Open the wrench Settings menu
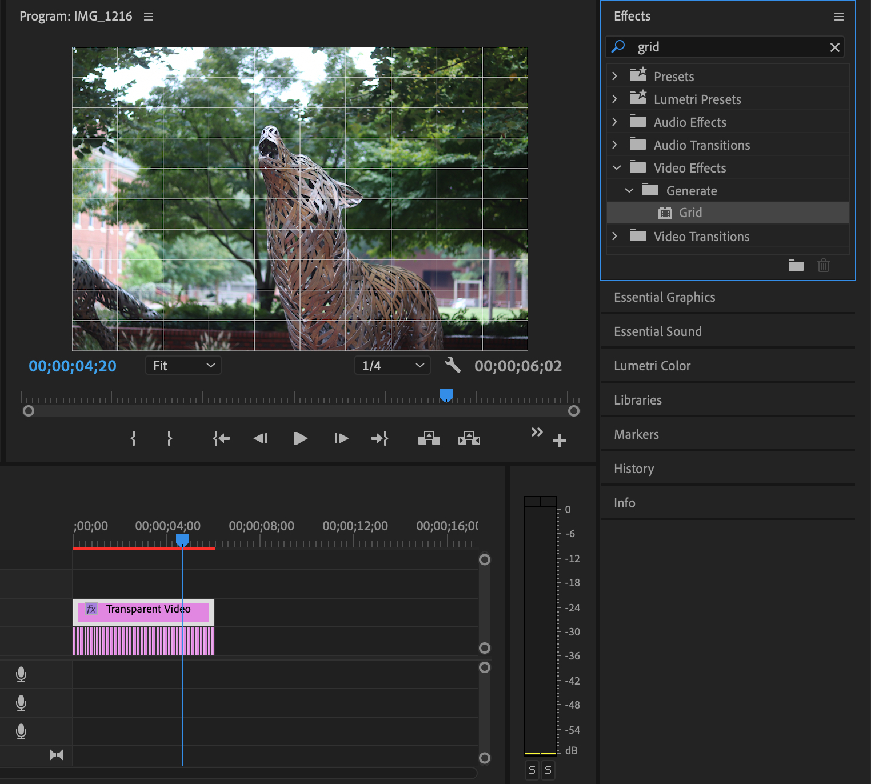 pos(453,365)
